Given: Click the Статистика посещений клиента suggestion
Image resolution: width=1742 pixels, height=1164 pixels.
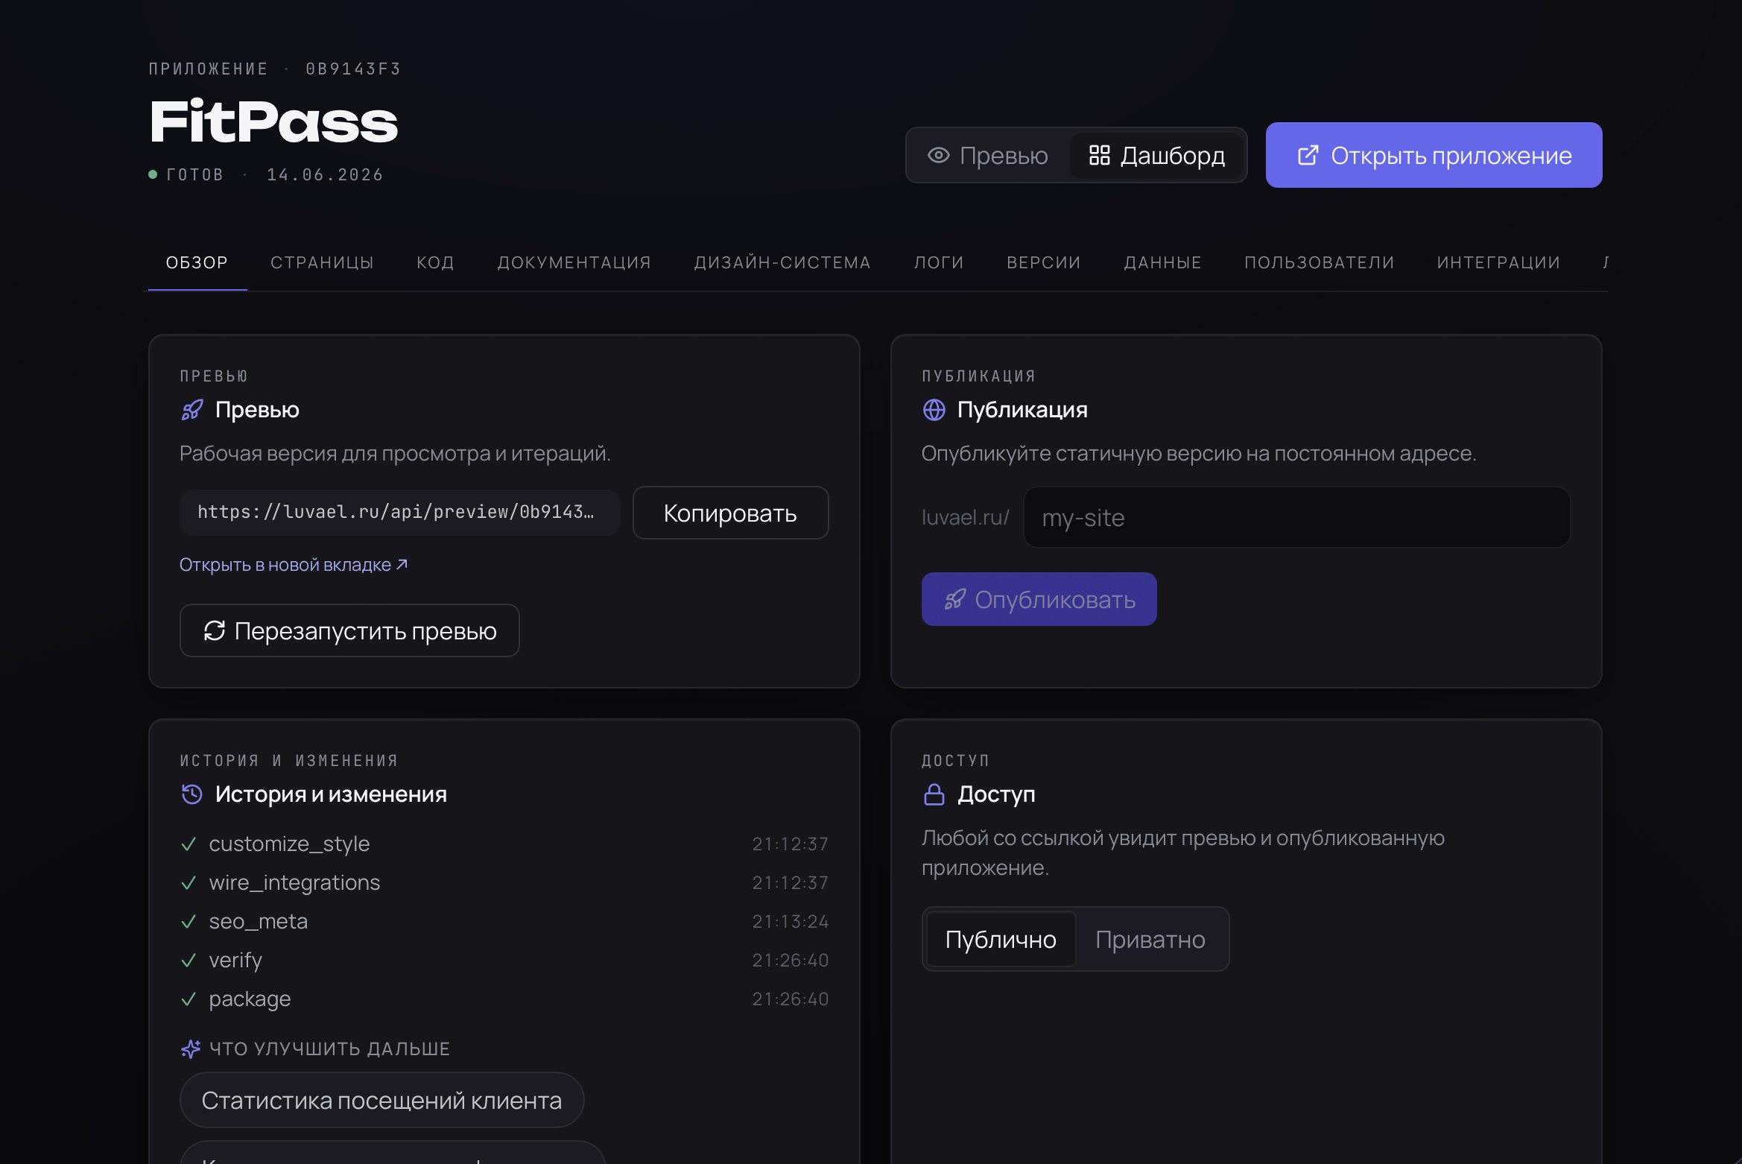Looking at the screenshot, I should [x=381, y=1100].
